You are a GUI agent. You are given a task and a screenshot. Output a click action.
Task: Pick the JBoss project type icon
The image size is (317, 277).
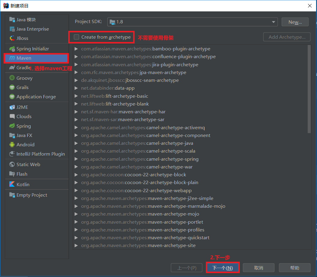12,38
